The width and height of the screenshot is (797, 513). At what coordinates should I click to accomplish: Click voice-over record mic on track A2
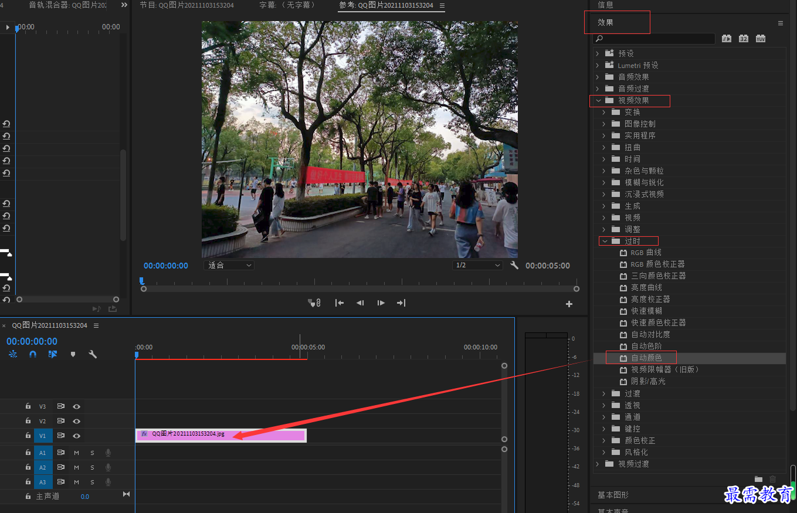[x=108, y=467]
